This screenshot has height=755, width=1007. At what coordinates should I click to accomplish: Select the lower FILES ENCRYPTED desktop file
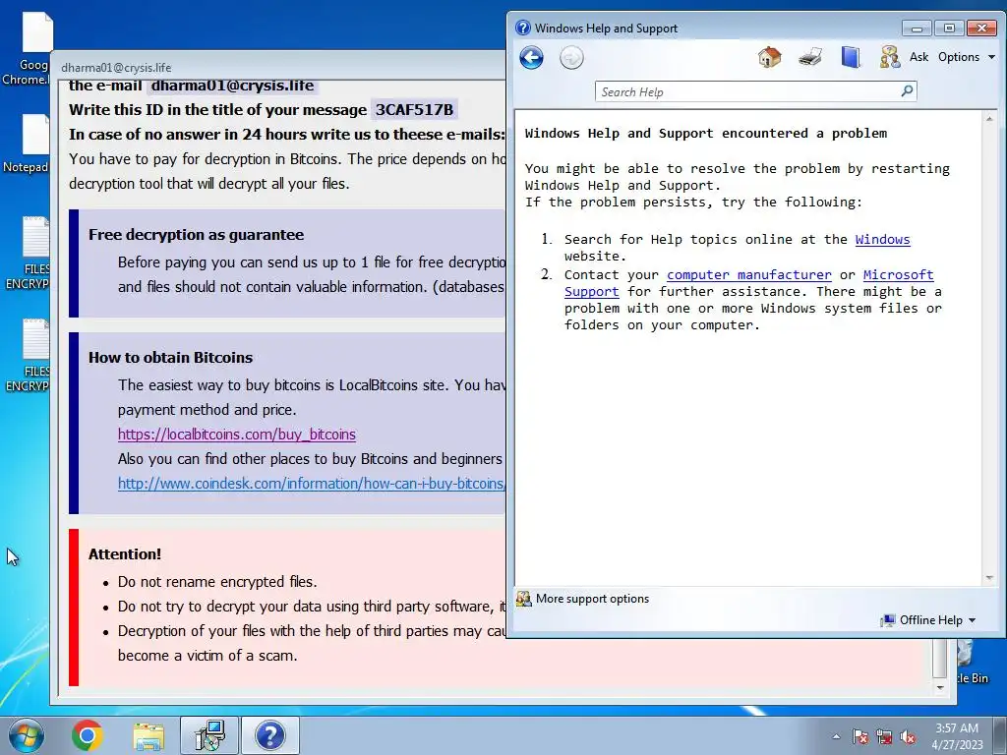[x=30, y=356]
